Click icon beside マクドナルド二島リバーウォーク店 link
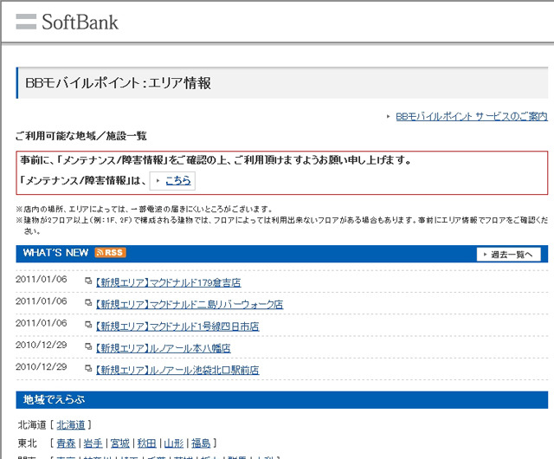Screen dimensions: 554x459 [x=88, y=303]
